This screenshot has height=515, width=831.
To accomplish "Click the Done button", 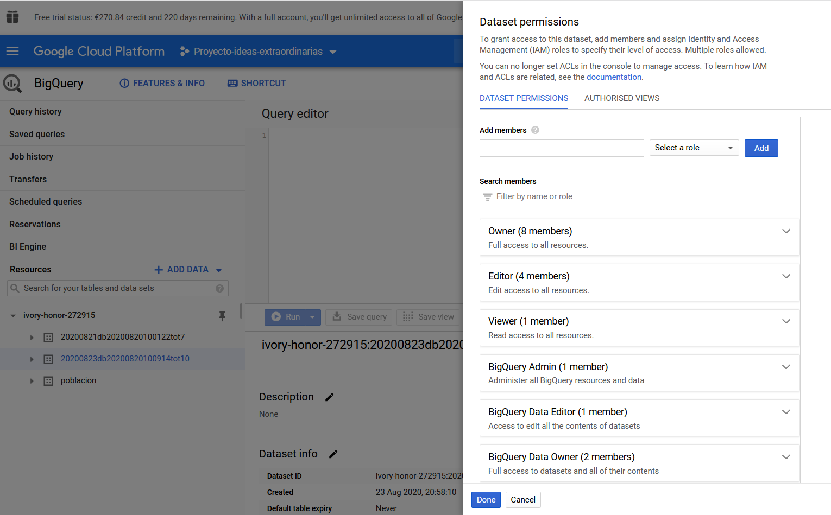I will [486, 500].
